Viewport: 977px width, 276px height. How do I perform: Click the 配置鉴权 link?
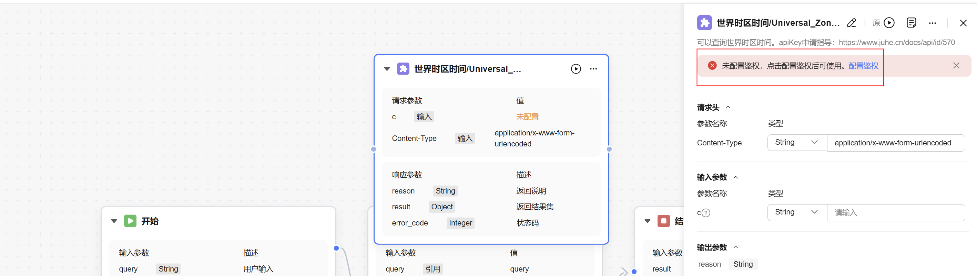863,66
